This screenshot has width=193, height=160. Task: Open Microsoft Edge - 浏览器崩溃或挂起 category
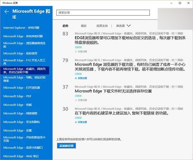click(x=24, y=45)
